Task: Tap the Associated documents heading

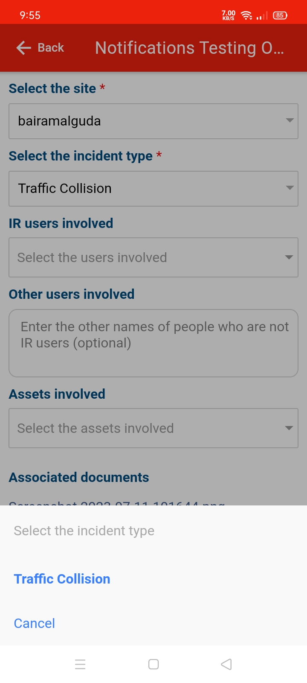Action: [79, 477]
